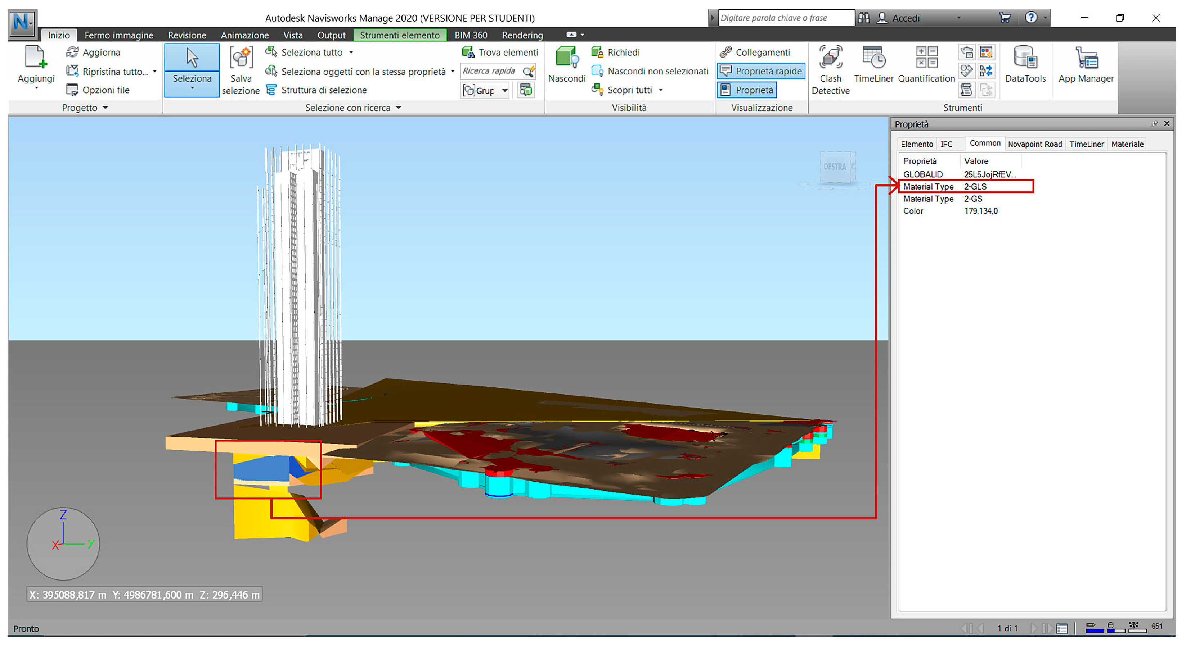Open the Novapoint Road properties tab
This screenshot has width=1186, height=646.
(1034, 144)
